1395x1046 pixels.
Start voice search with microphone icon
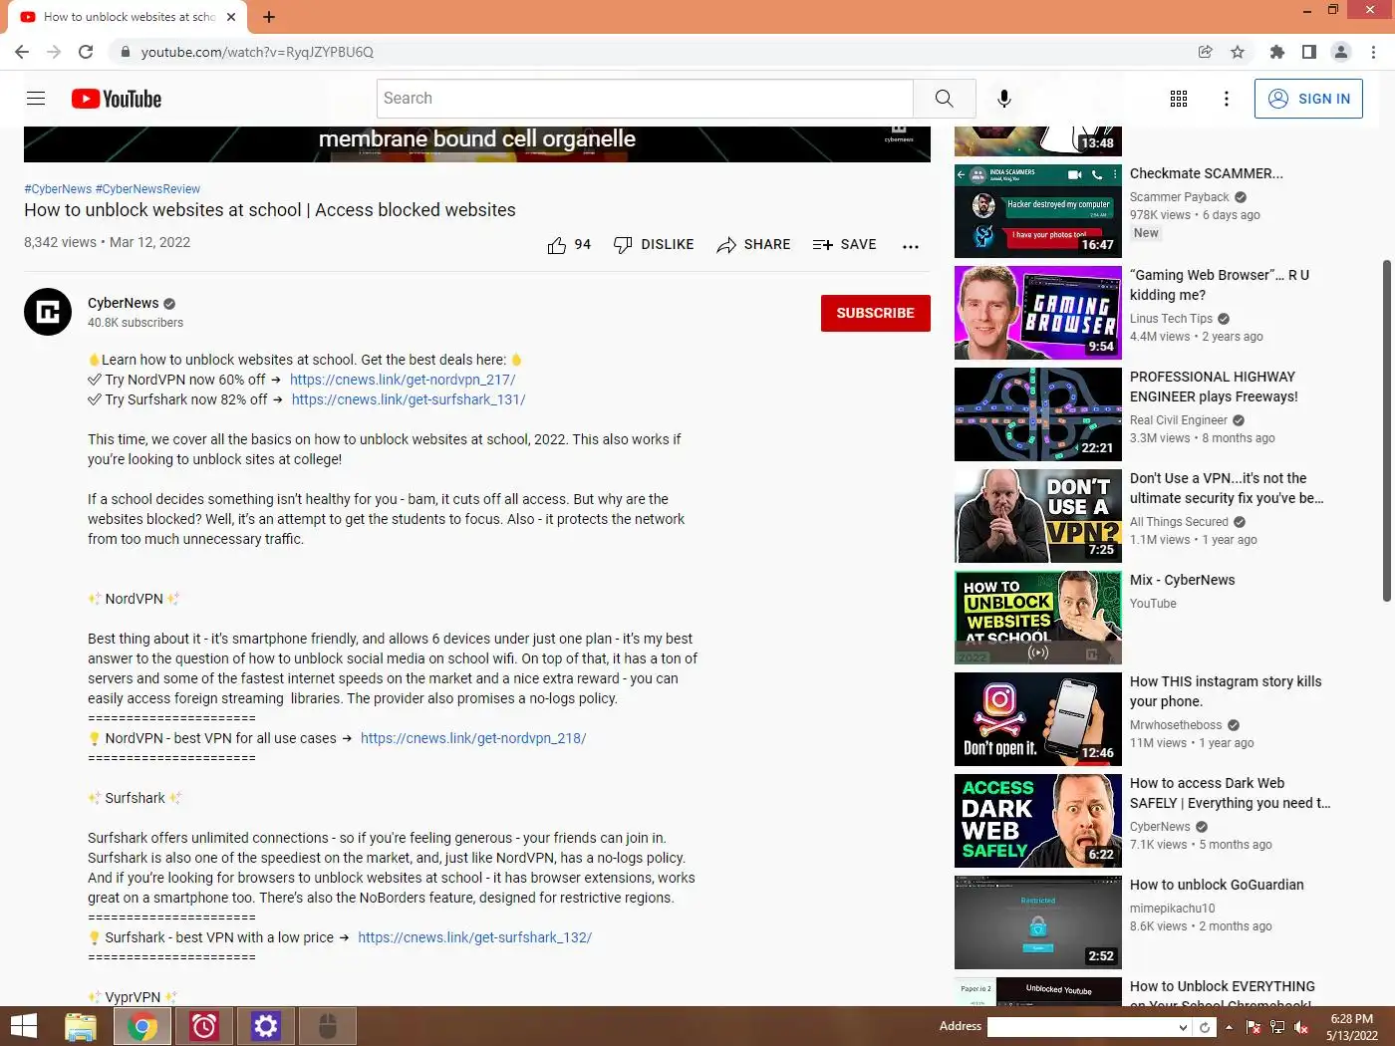(x=1004, y=99)
